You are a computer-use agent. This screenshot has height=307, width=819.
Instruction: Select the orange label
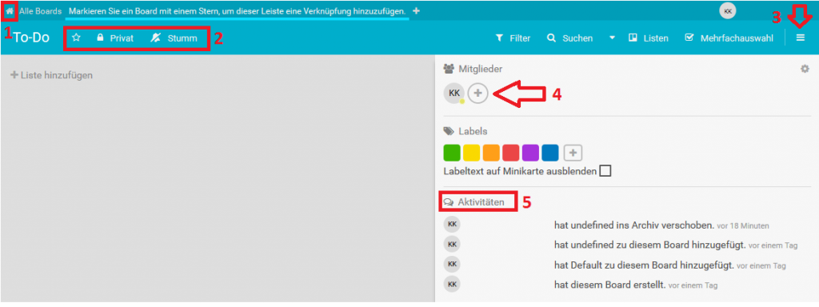point(492,153)
